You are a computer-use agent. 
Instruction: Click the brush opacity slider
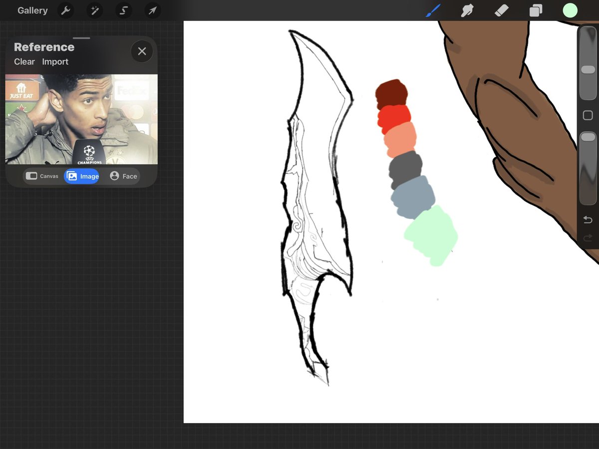[x=588, y=168]
